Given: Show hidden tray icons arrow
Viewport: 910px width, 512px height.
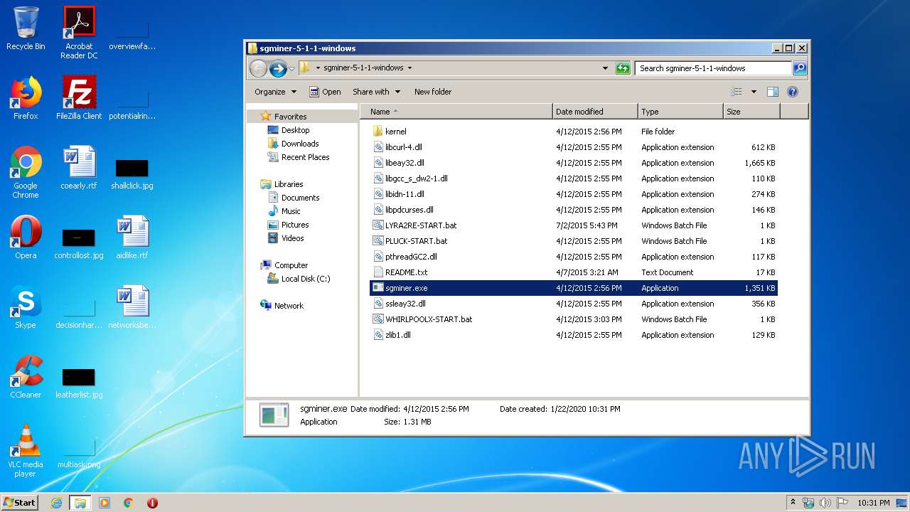Looking at the screenshot, I should [x=793, y=502].
